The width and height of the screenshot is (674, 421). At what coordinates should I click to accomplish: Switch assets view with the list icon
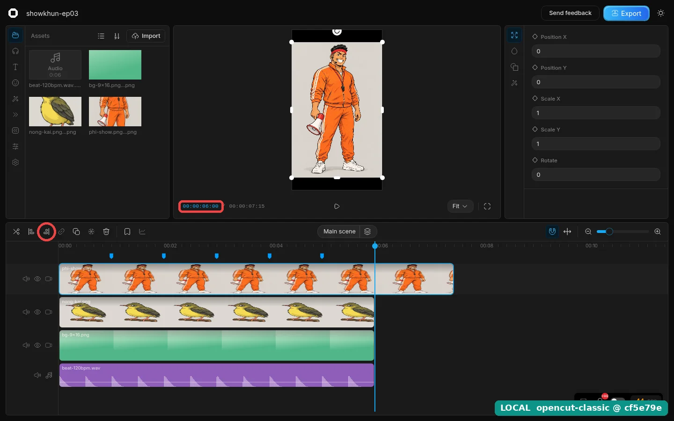pyautogui.click(x=101, y=36)
